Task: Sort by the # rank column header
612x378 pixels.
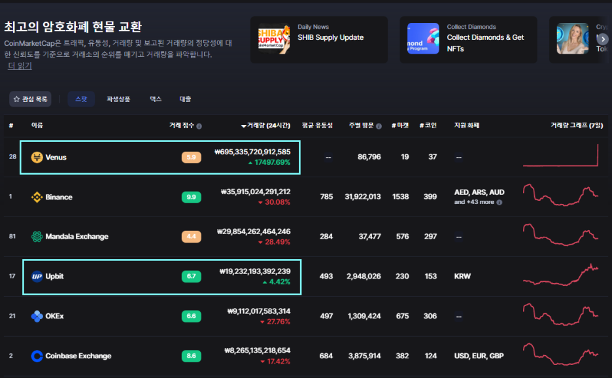Action: pyautogui.click(x=11, y=126)
